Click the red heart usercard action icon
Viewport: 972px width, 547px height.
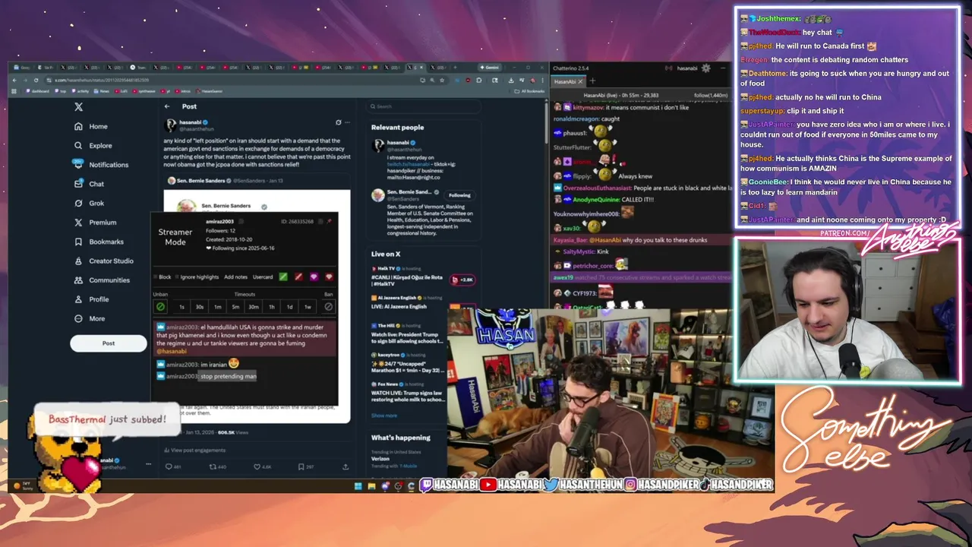(x=329, y=277)
